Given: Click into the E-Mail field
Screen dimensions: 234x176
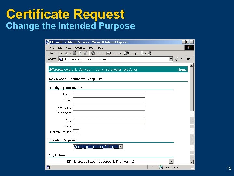Looking at the screenshot, I should 109,100.
